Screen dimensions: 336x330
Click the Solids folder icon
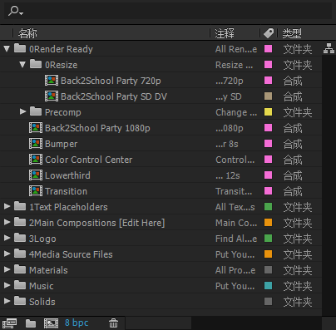pos(20,301)
